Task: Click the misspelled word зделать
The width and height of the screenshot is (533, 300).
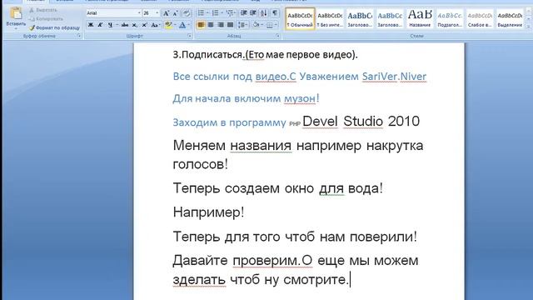Action: point(199,280)
